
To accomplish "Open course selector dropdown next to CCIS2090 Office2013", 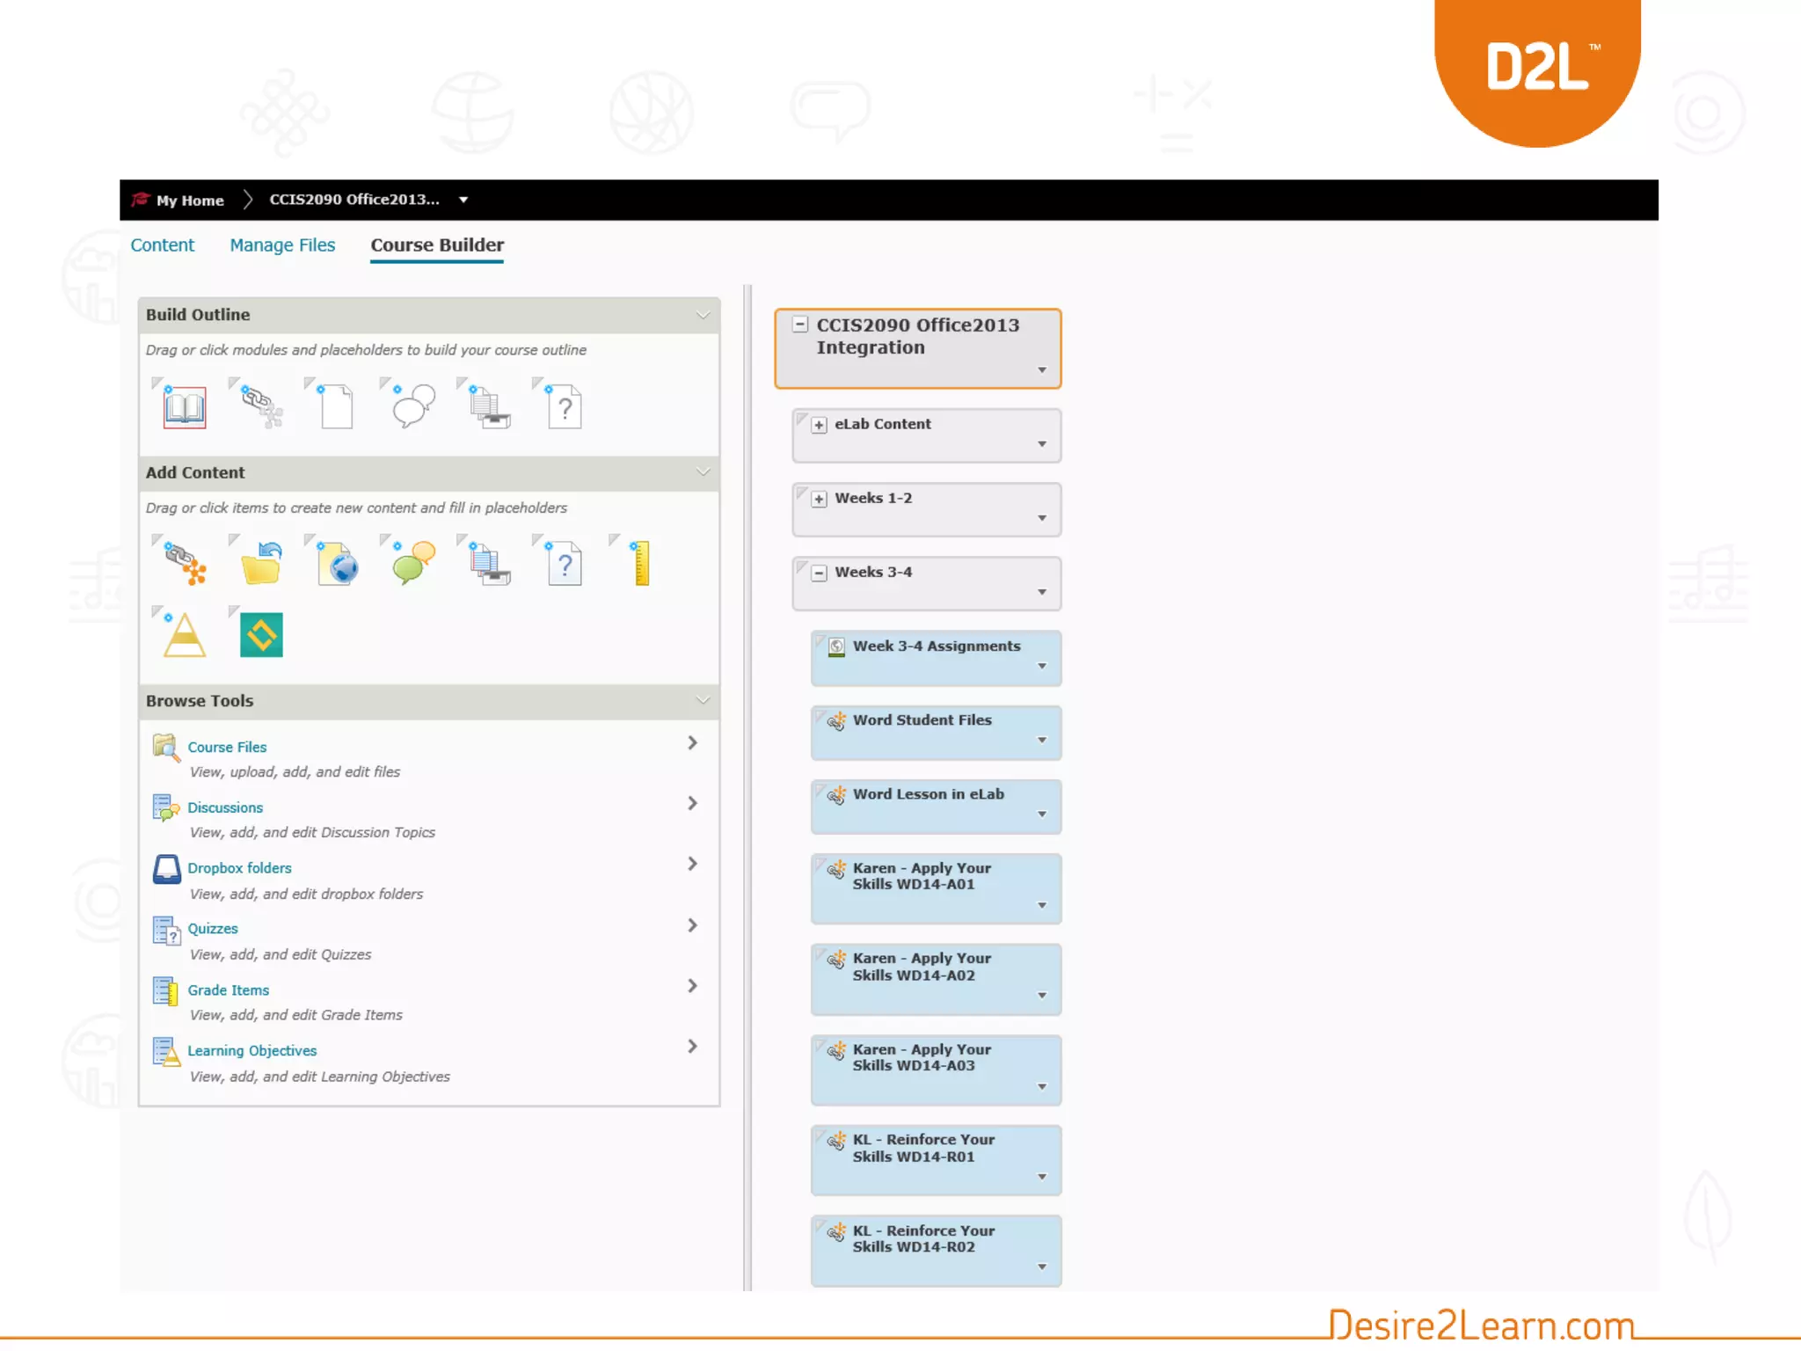I will point(463,200).
